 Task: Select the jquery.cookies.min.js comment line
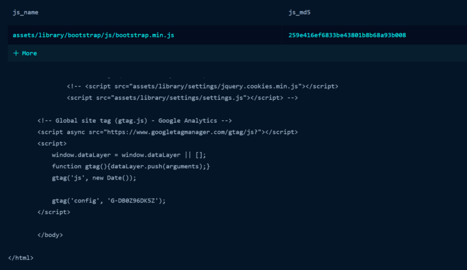pyautogui.click(x=203, y=86)
